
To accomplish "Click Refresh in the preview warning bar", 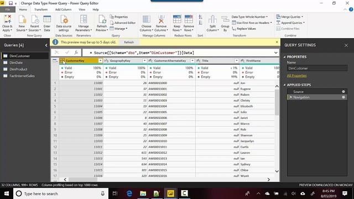I will pos(129,42).
